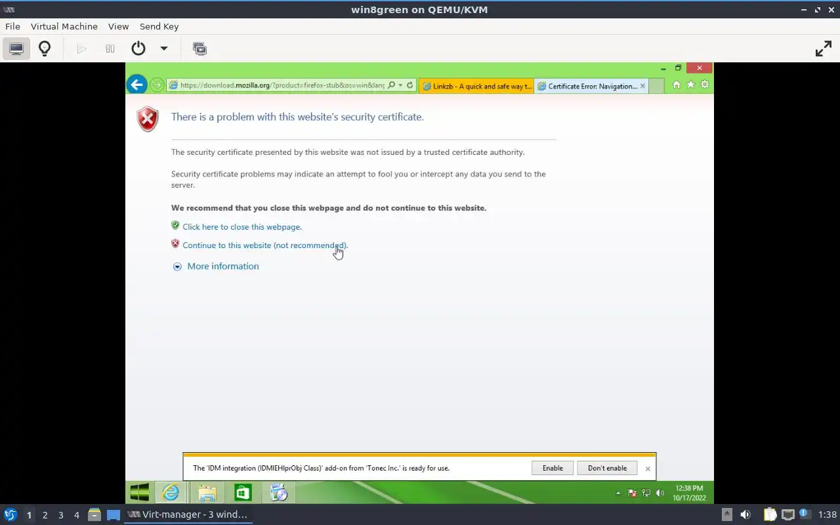Open IE favorites star
This screenshot has height=525, width=840.
[x=690, y=85]
